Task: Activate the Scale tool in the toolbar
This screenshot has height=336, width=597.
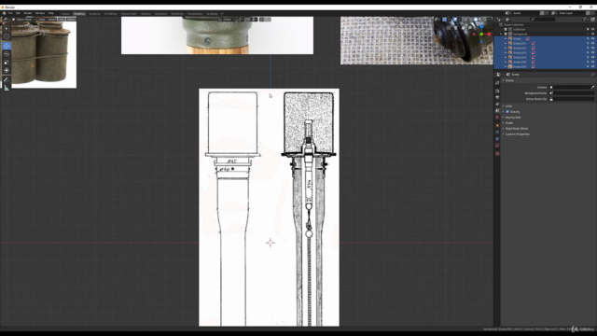Action: pos(7,63)
